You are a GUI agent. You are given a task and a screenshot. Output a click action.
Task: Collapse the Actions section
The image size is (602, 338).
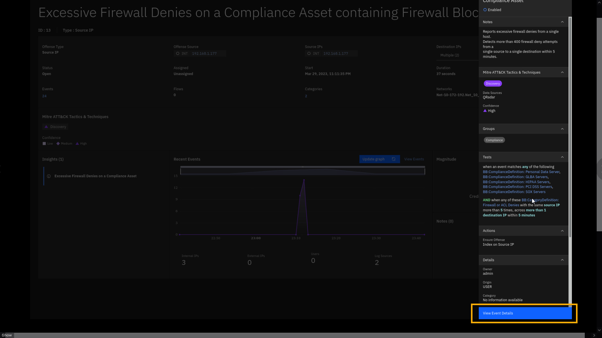(x=562, y=231)
